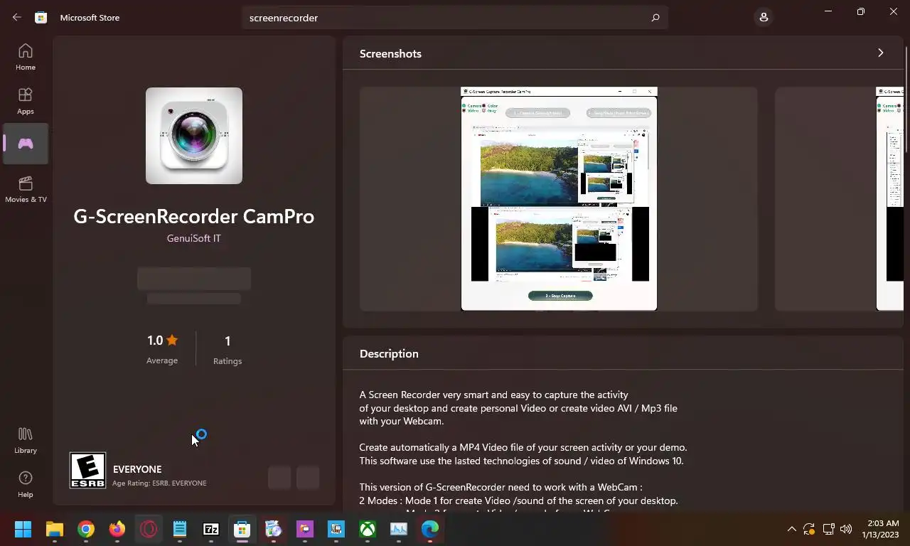The height and width of the screenshot is (546, 910).
Task: Expand the Screenshots section with chevron
Action: [x=880, y=53]
